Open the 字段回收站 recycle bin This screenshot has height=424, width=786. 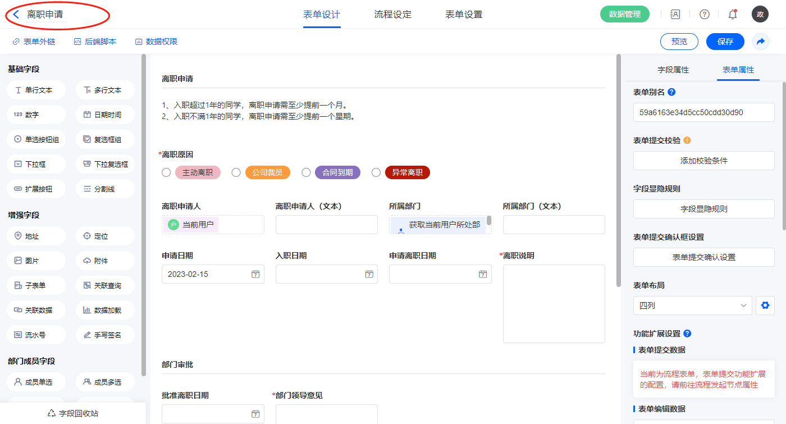73,413
